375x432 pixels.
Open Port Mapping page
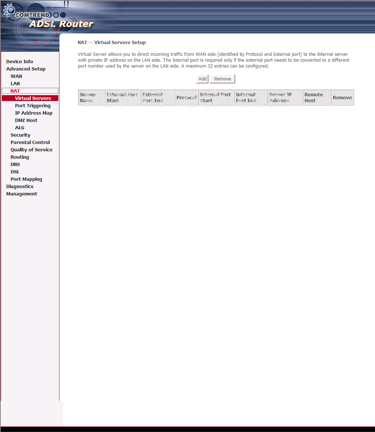[x=26, y=179]
